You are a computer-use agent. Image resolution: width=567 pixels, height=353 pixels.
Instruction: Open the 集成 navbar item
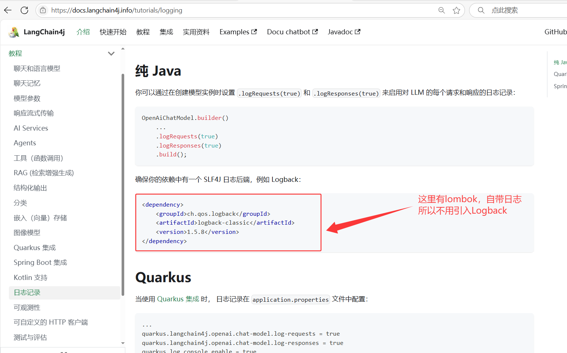pos(166,32)
